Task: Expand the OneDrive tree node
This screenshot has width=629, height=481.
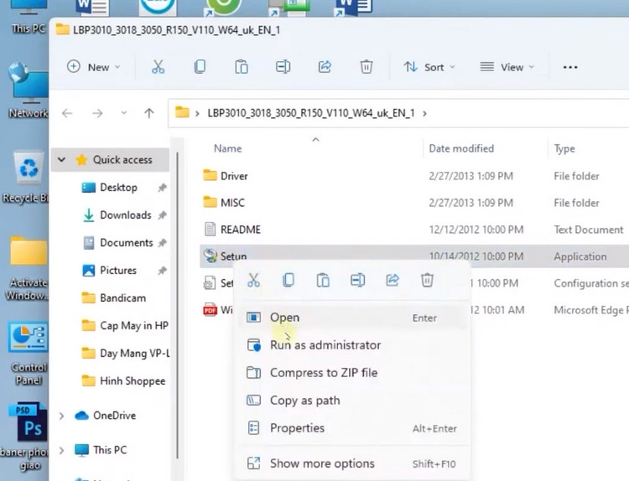Action: (x=61, y=416)
